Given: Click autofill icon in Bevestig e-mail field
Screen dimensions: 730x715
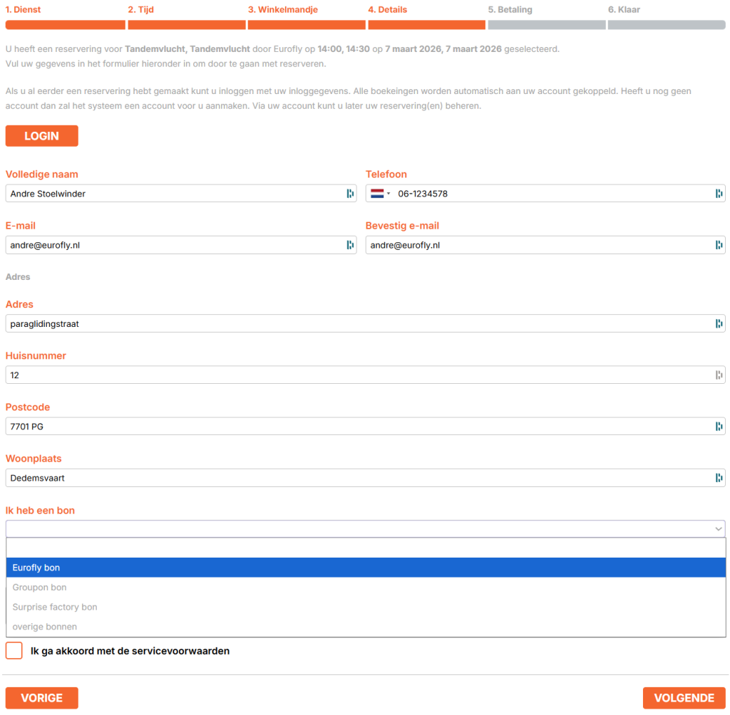Looking at the screenshot, I should click(x=719, y=245).
